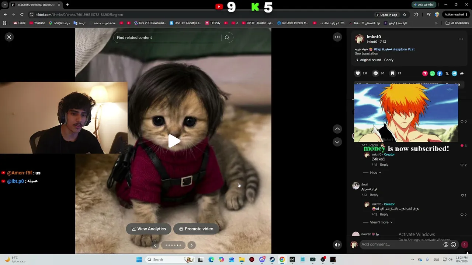Open the TikFinity bookmark
The height and width of the screenshot is (265, 472).
213,23
